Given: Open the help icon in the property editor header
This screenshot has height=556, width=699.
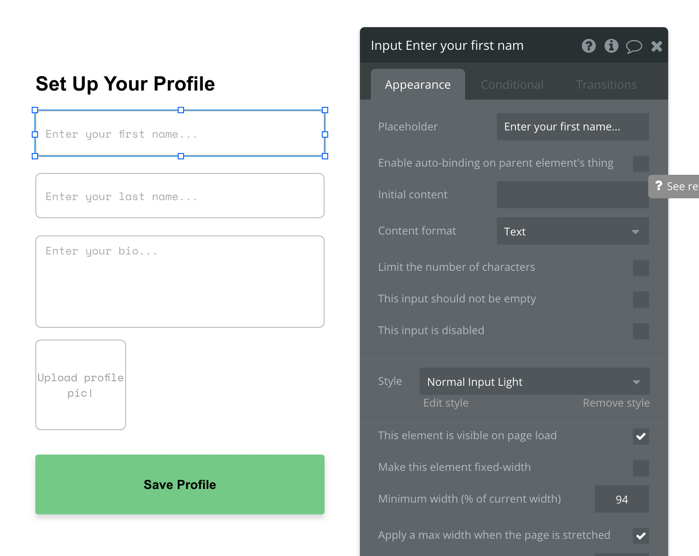Looking at the screenshot, I should tap(588, 46).
